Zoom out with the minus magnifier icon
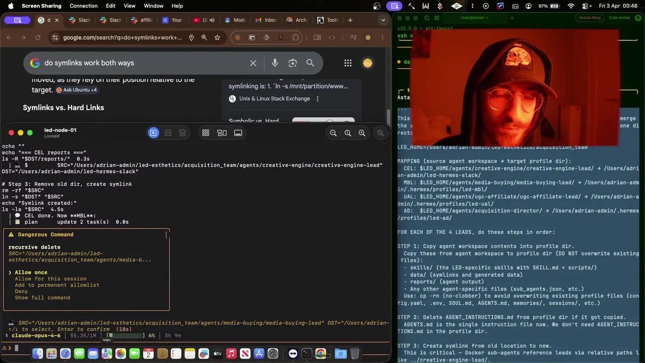Image resolution: width=645 pixels, height=363 pixels. (x=333, y=133)
